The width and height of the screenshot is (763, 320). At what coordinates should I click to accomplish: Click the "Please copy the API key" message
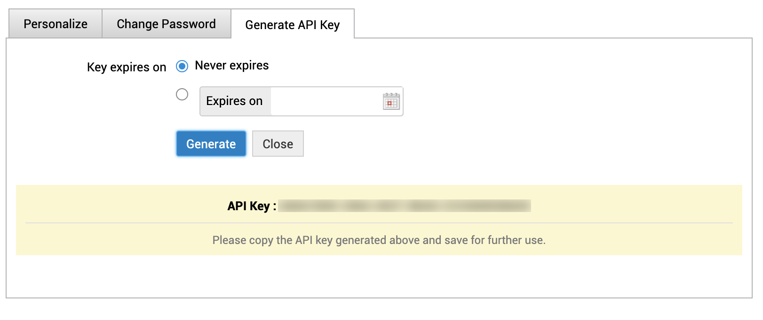(x=379, y=240)
